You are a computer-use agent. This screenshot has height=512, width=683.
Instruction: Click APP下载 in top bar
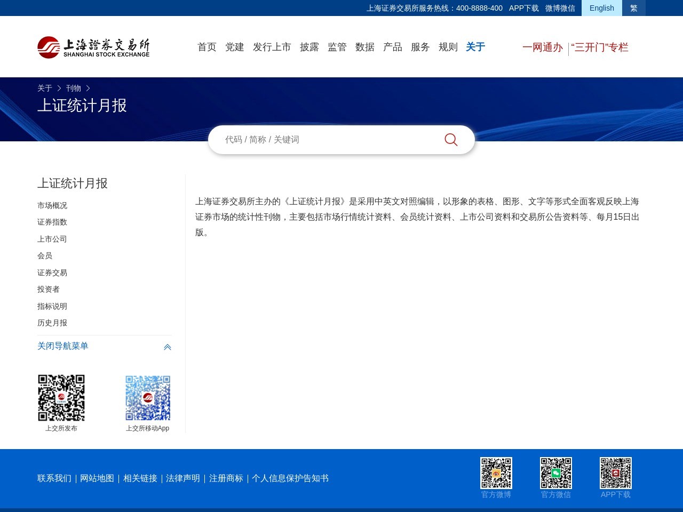(x=524, y=8)
